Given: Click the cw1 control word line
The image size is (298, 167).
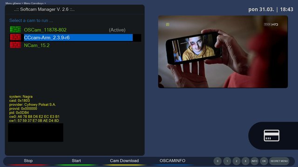Looking at the screenshot, I should point(34,121).
